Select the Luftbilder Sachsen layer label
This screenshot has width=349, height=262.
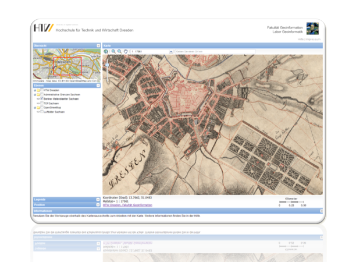tap(54, 112)
